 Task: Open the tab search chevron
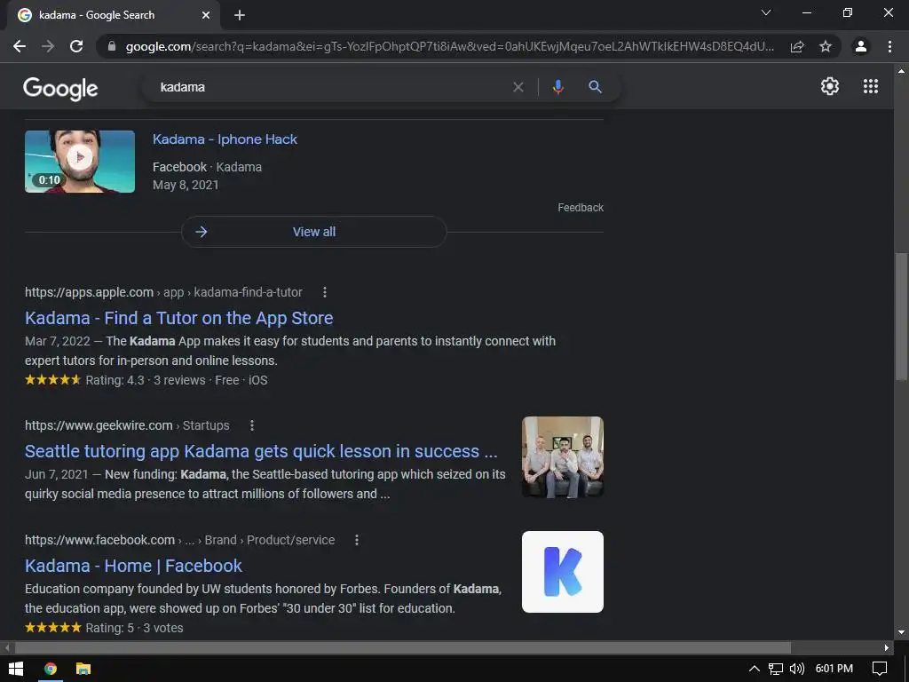pyautogui.click(x=766, y=12)
